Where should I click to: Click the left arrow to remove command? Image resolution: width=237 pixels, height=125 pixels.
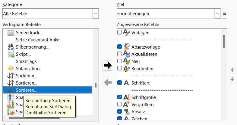[108, 82]
